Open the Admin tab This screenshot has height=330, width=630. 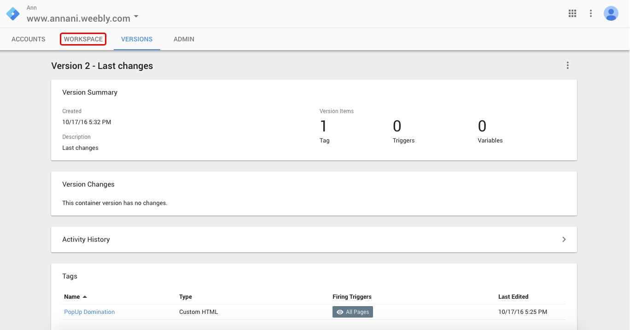[184, 39]
